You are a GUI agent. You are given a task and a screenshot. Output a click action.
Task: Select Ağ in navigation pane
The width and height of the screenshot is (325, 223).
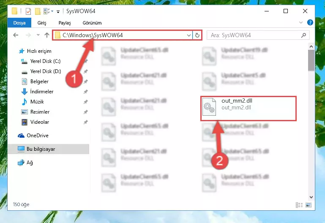pos(30,163)
